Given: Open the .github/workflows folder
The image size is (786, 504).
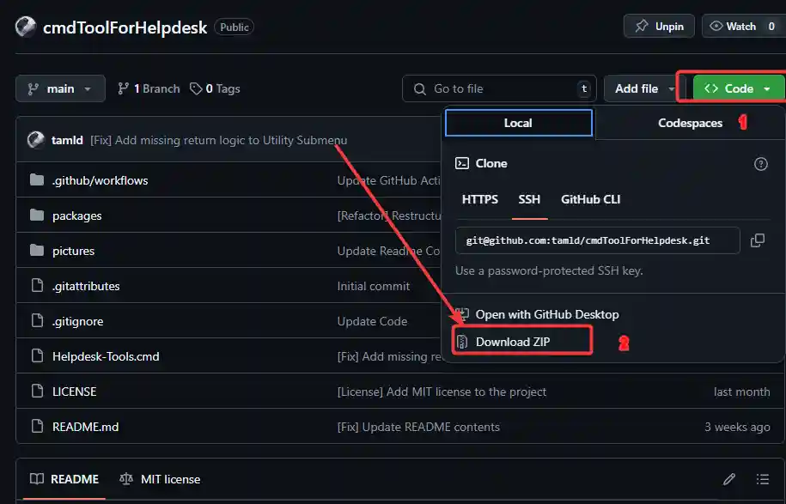Looking at the screenshot, I should pos(100,180).
